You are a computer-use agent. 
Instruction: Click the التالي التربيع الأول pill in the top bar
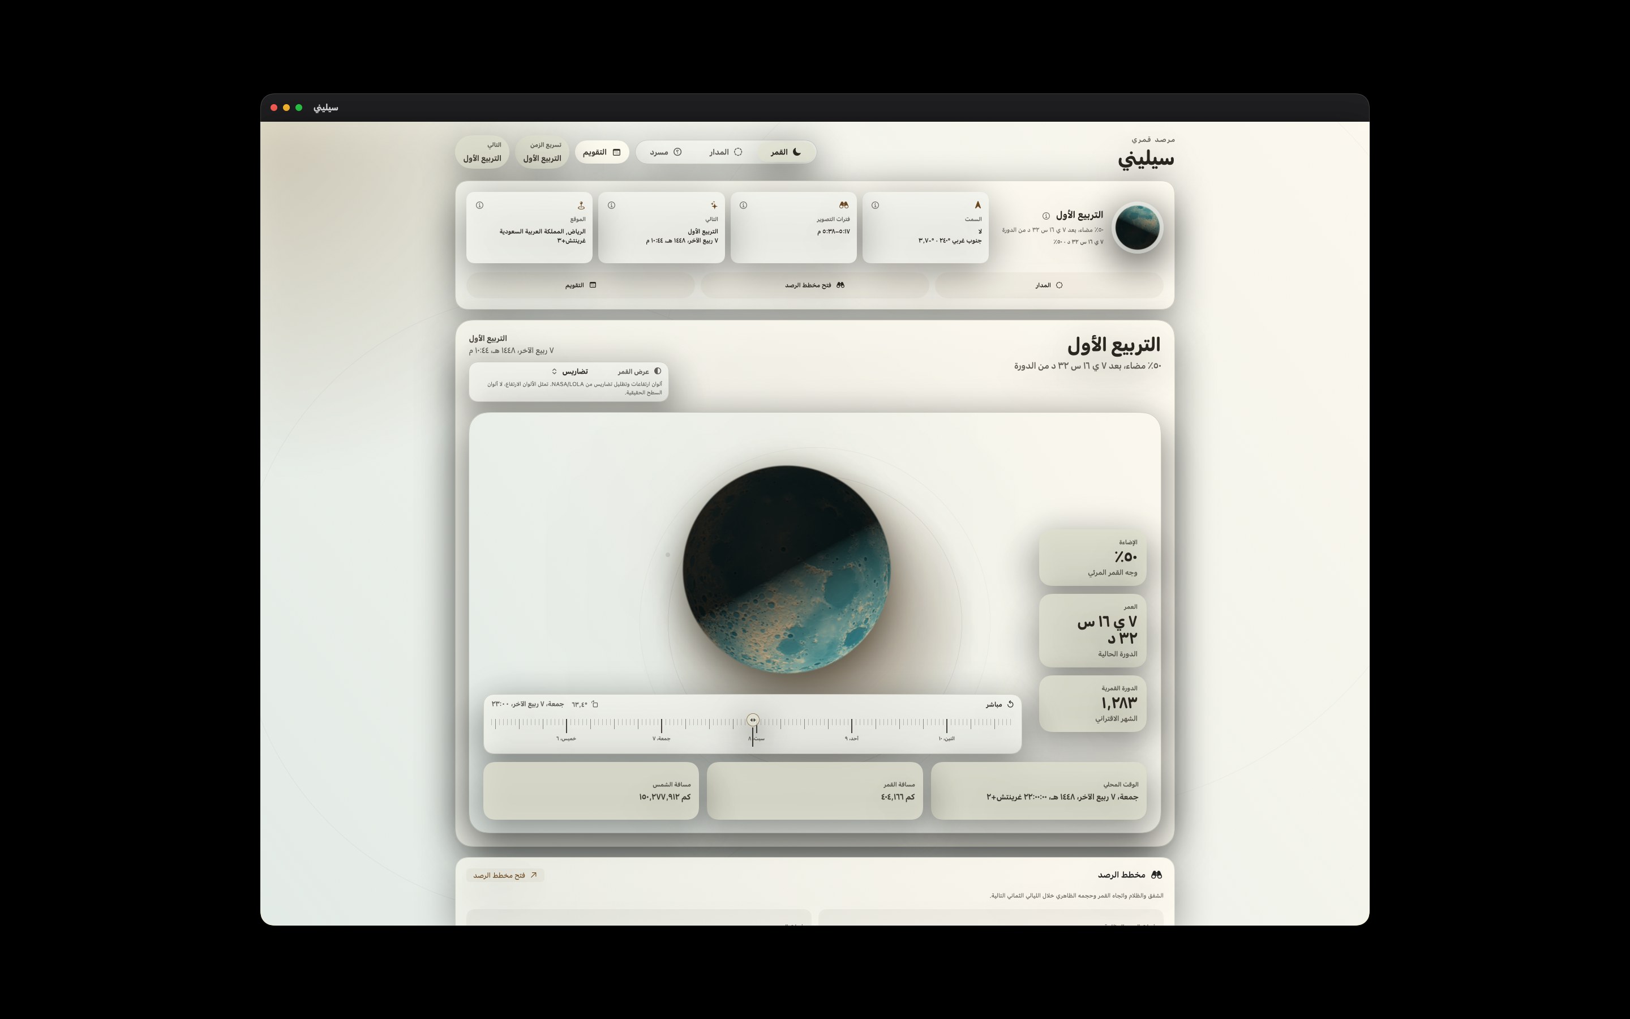click(x=482, y=152)
